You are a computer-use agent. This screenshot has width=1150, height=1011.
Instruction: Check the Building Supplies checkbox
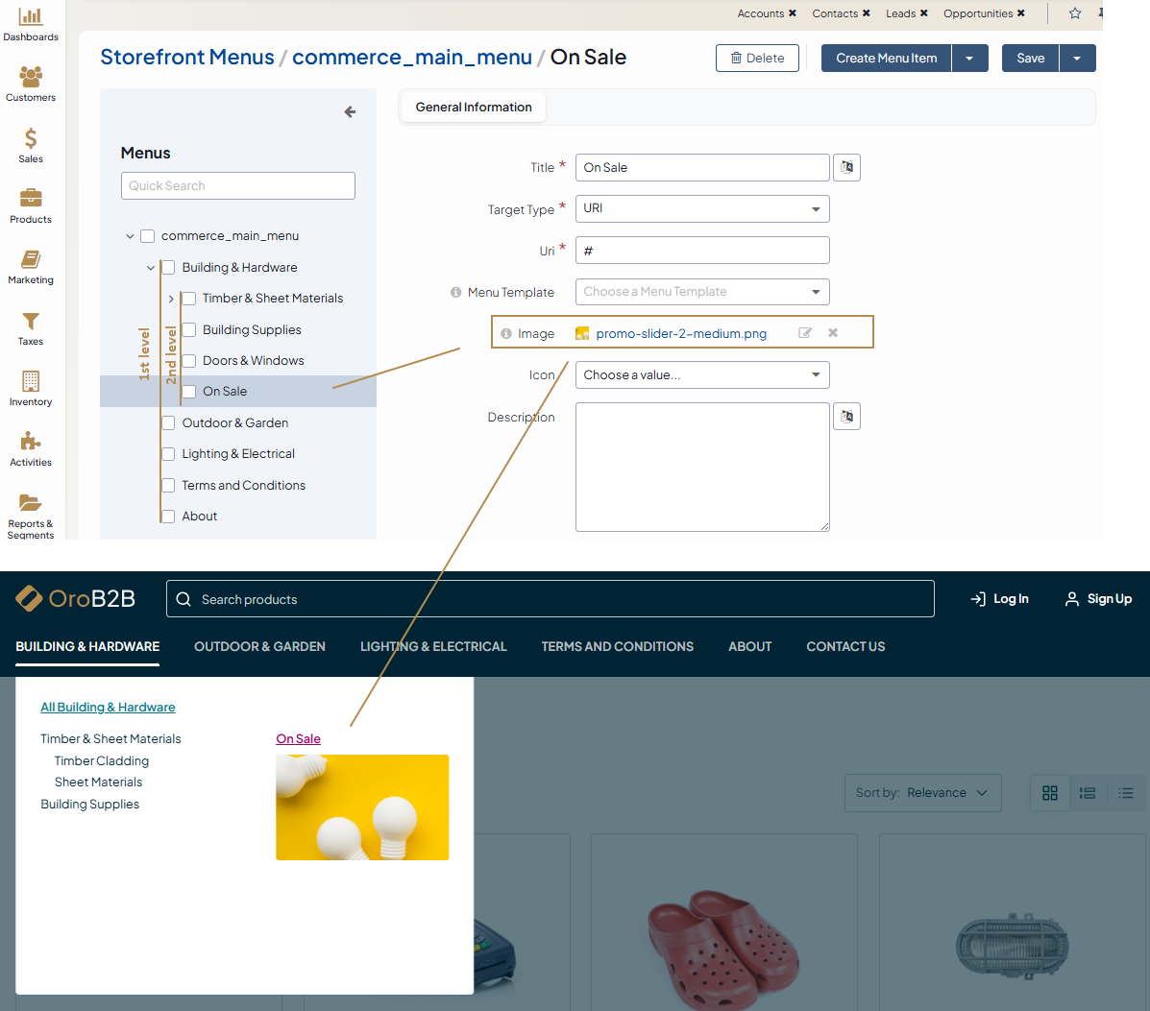(x=189, y=329)
